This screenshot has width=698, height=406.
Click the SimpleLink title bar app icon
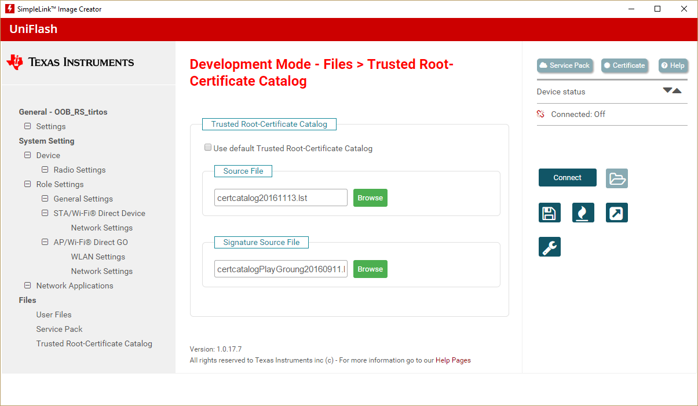[x=9, y=9]
